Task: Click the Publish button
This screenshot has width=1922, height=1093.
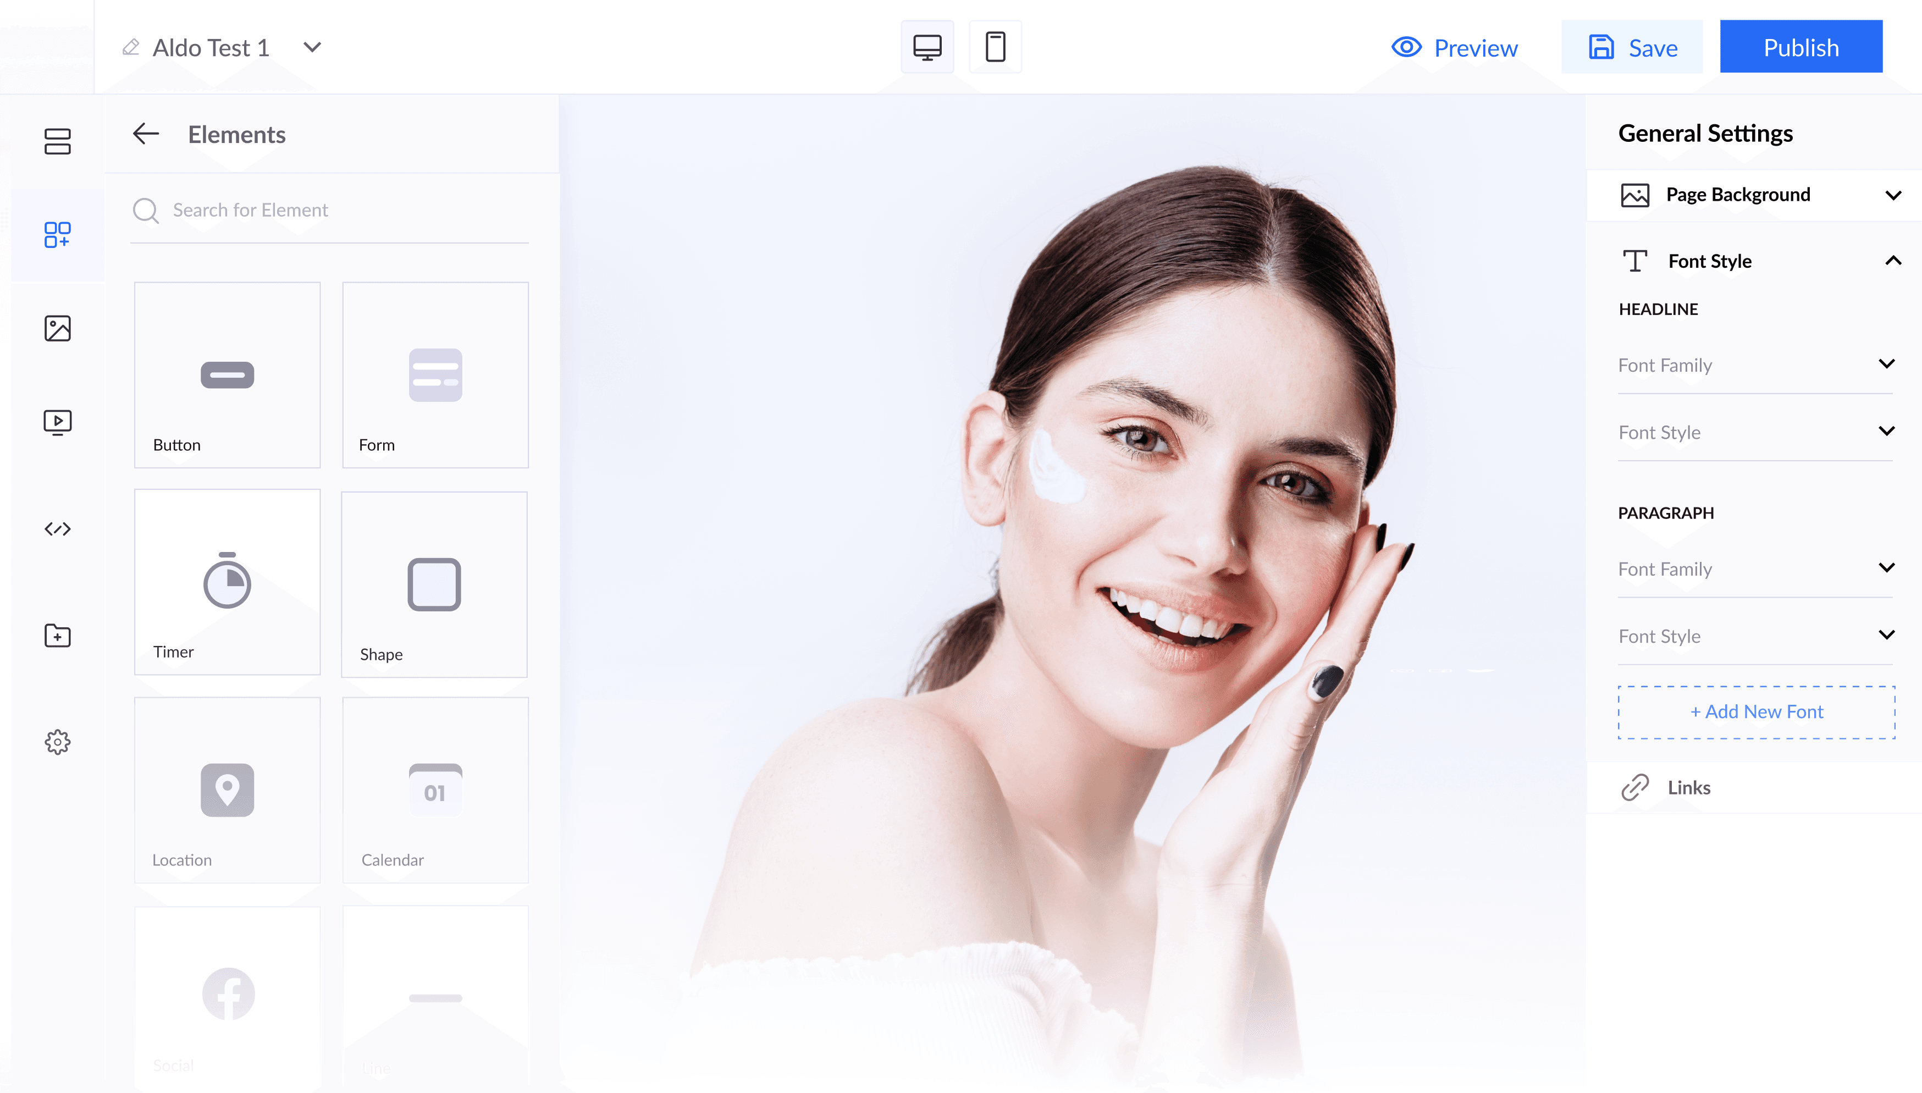Action: [1801, 48]
